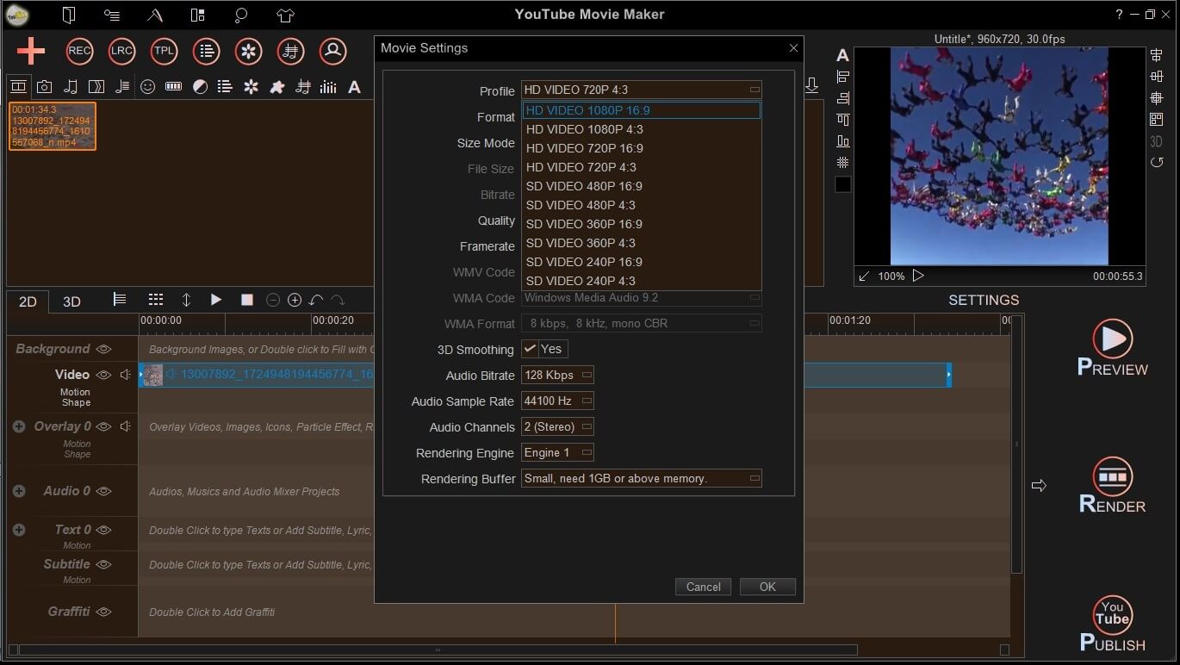Open the REC screen recorder tool
This screenshot has height=665, width=1180.
coord(78,51)
